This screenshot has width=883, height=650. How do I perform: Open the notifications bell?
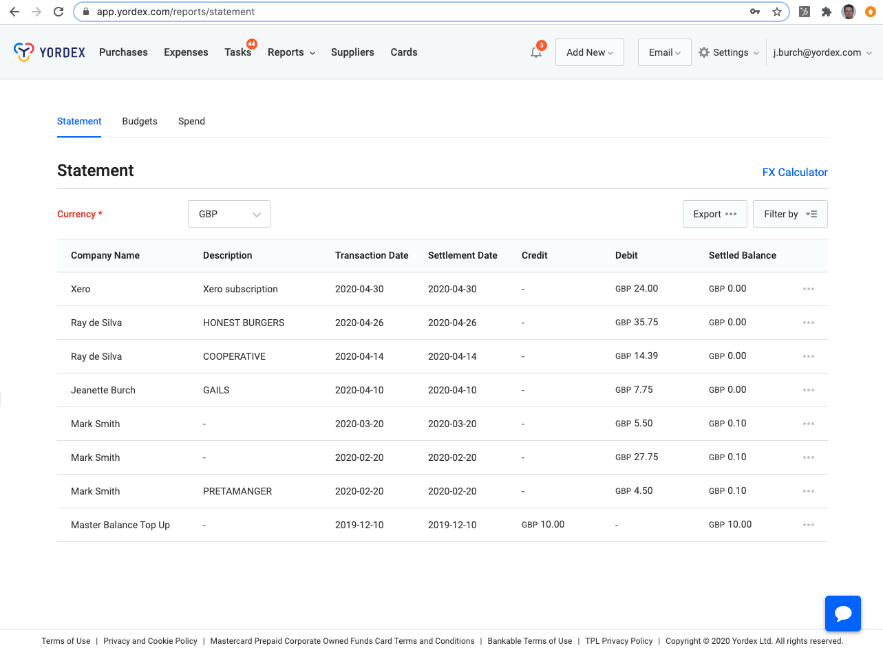coord(536,52)
